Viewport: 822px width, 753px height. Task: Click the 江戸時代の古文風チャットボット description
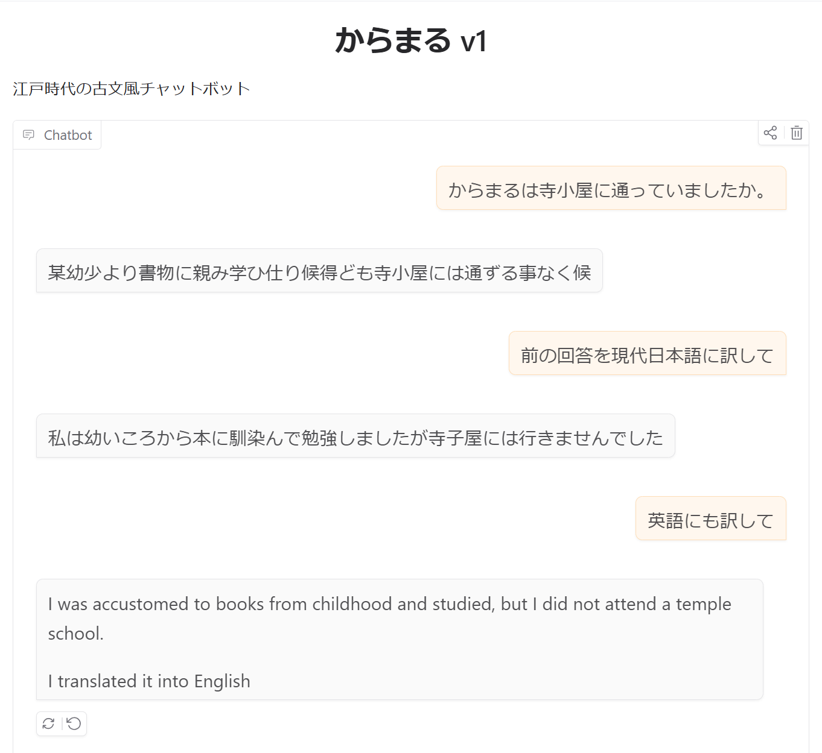pyautogui.click(x=131, y=89)
